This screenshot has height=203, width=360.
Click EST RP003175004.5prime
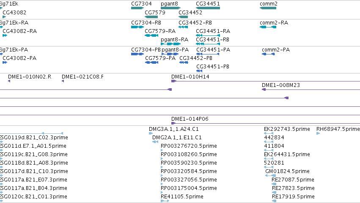coord(189,188)
